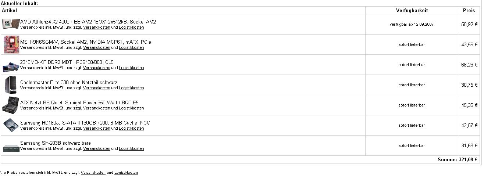Viewport: 484px width, 180px height.
Task: Open Logistikkosten link under MSI K9N6SGM-V item
Action: 131,48
